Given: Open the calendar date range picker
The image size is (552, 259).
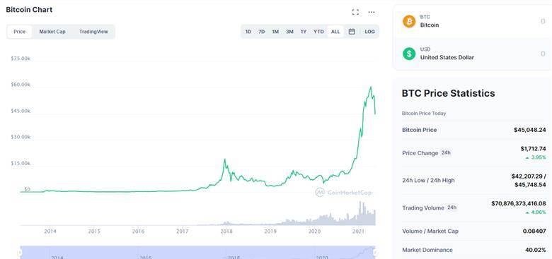Looking at the screenshot, I should pos(351,32).
